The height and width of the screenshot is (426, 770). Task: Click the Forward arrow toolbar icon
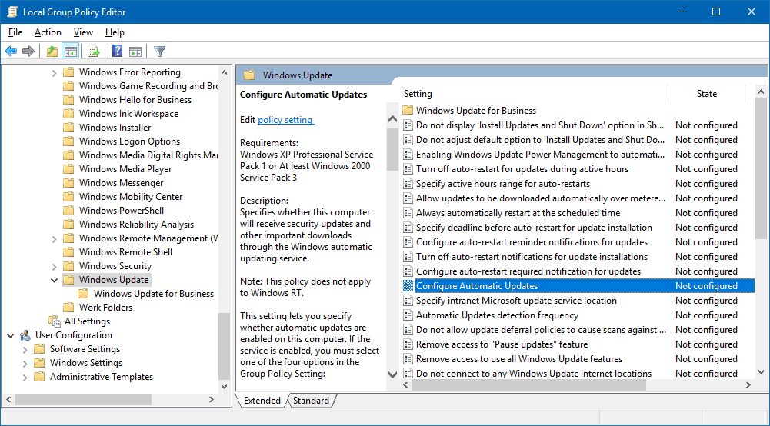point(28,51)
